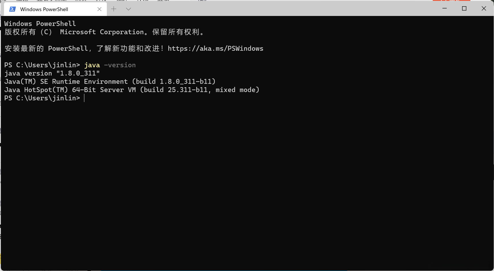This screenshot has height=271, width=494.
Task: Click the "安装最新的 PowerShell" message text
Action: coord(46,49)
